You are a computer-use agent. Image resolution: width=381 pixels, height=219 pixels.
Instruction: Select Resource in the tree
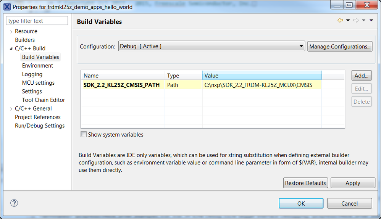[x=26, y=31]
